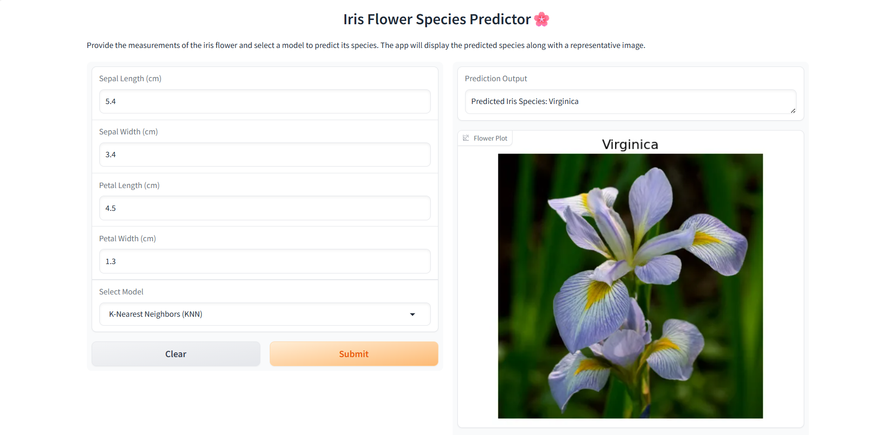Viewport: 893px width, 435px height.
Task: Click the Flower Plot label tab
Action: [490, 138]
